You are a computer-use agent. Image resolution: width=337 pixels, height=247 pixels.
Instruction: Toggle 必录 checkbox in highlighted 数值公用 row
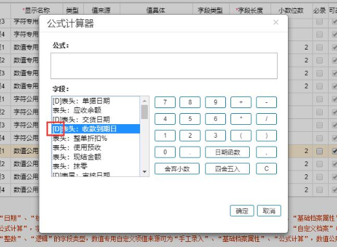[320, 151]
